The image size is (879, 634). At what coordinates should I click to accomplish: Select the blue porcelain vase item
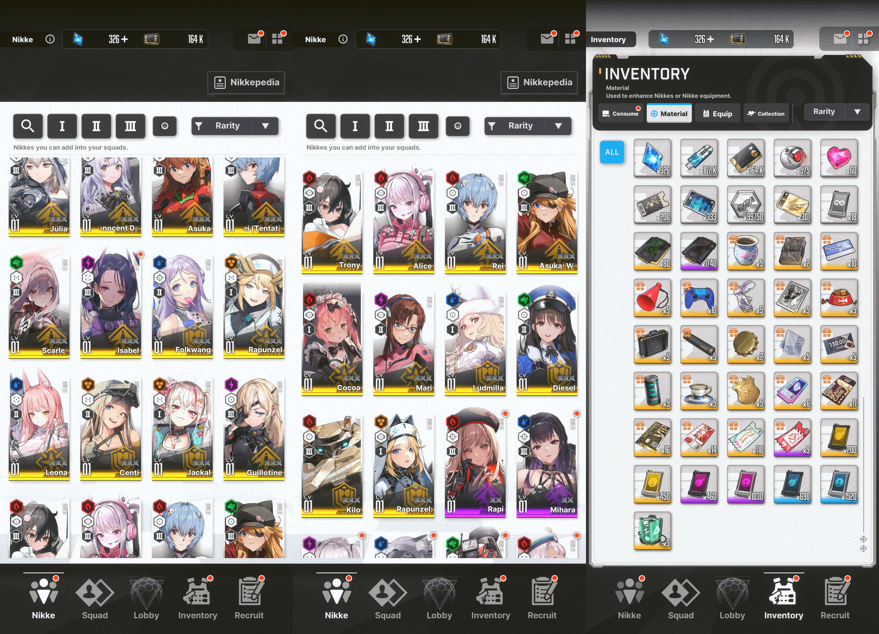pos(746,250)
